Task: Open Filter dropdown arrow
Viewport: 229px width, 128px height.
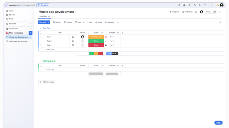Action: click(x=83, y=22)
